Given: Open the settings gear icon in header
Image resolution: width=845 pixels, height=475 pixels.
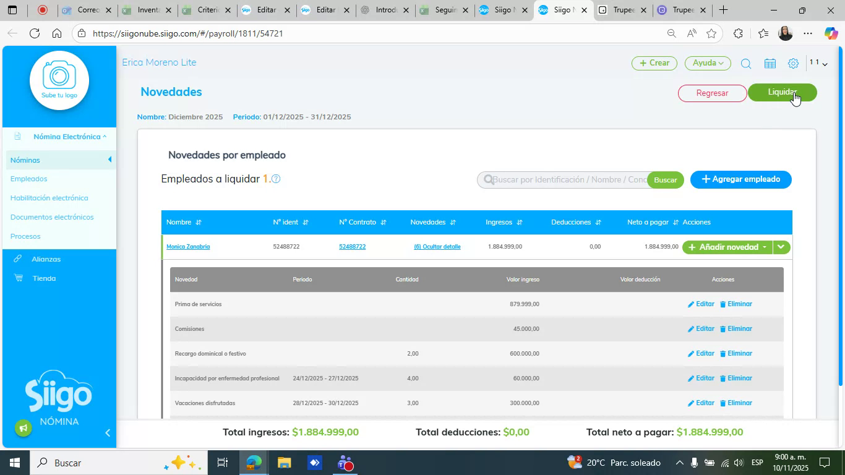Looking at the screenshot, I should [x=793, y=63].
